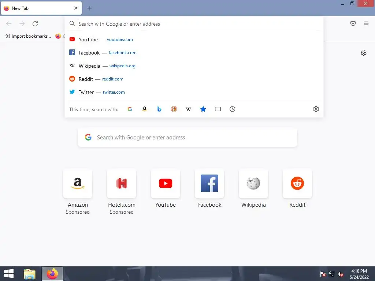The width and height of the screenshot is (375, 281).
Task: Close the New Tab tab
Action: 76,8
